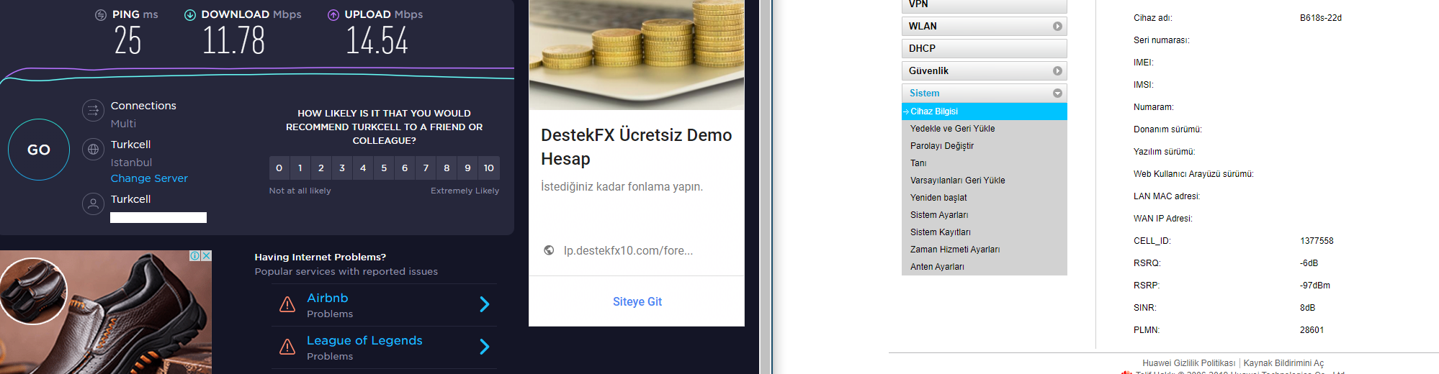Image resolution: width=1439 pixels, height=374 pixels.
Task: Click the download Mbps arrow icon
Action: click(190, 15)
